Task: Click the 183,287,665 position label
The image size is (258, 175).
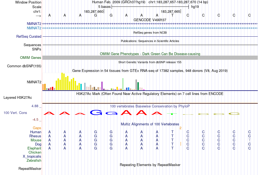Action: tap(171, 11)
